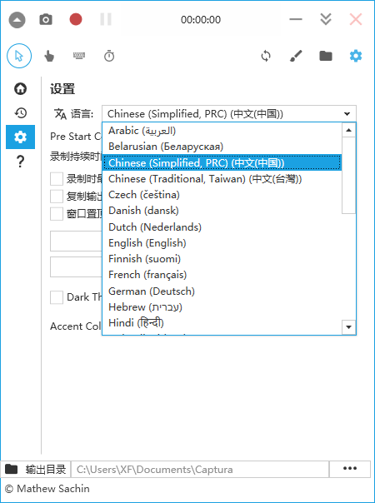Image resolution: width=375 pixels, height=503 pixels.
Task: Start recording with red record button
Action: click(76, 19)
